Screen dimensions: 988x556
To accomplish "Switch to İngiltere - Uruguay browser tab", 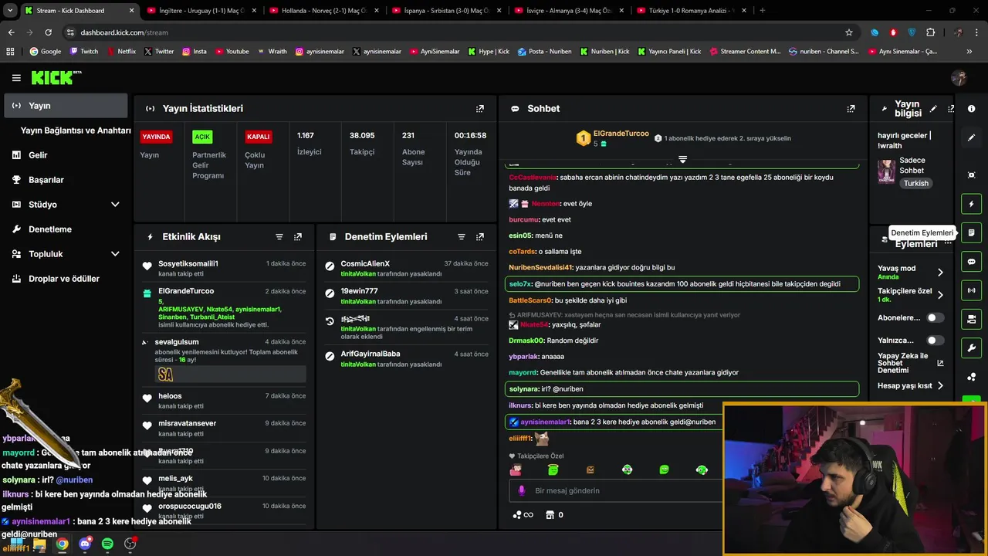I will (201, 11).
